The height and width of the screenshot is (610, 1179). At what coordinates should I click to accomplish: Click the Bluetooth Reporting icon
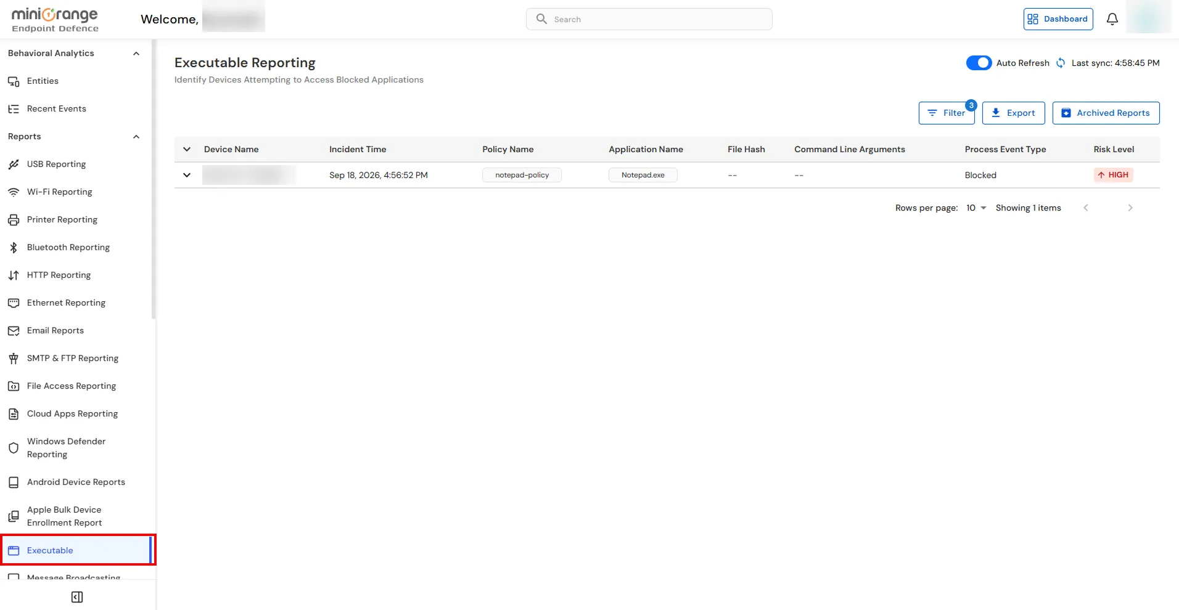tap(14, 248)
